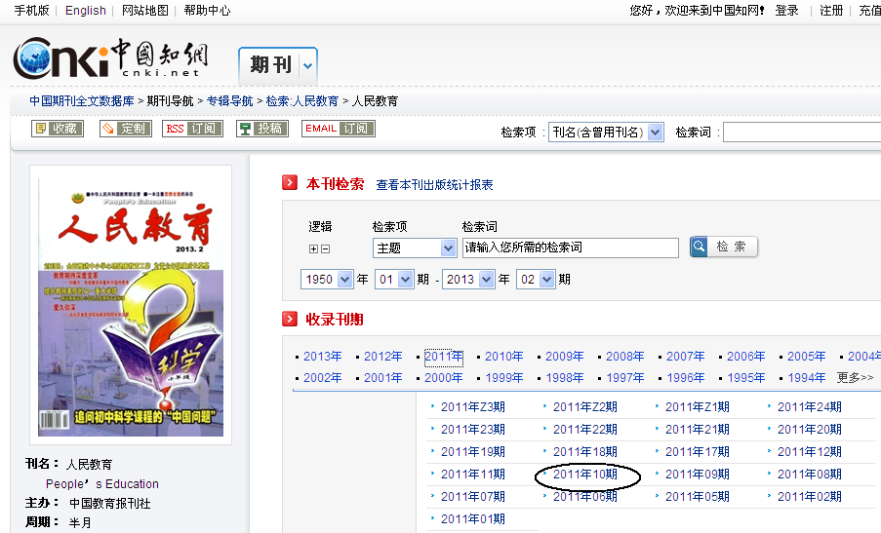The width and height of the screenshot is (881, 533).
Task: Select the 2000年 year link
Action: click(x=443, y=378)
